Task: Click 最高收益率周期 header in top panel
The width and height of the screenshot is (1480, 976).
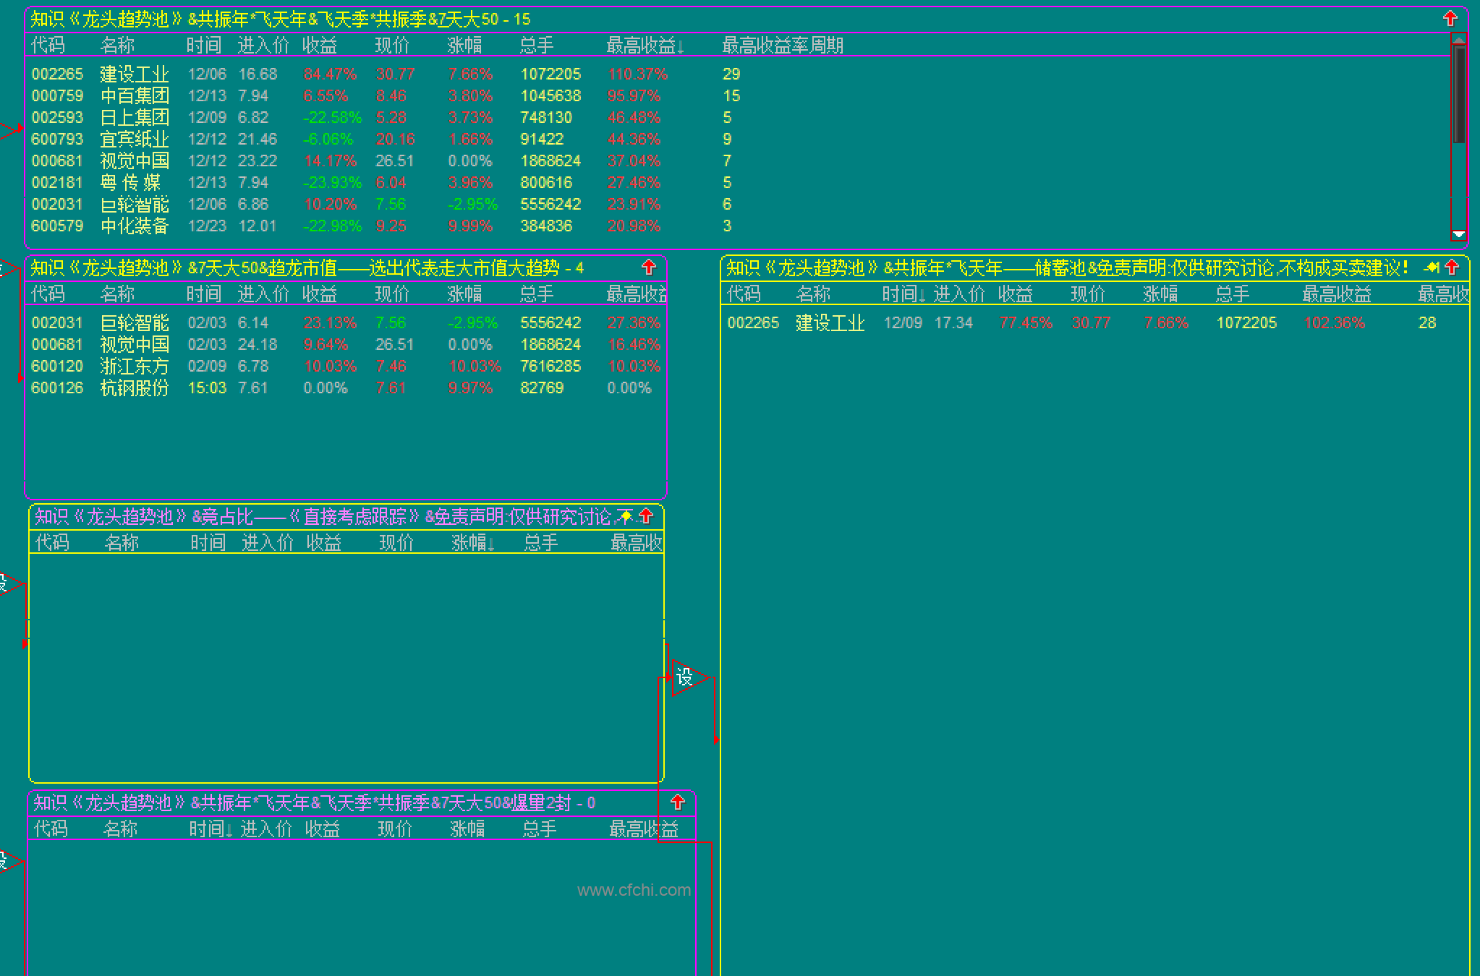Action: coord(782,46)
